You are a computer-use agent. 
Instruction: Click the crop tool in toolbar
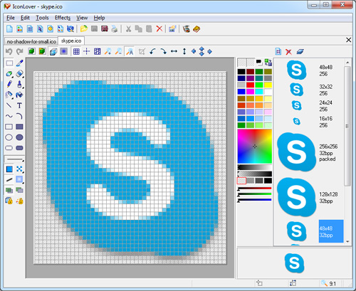(142, 51)
